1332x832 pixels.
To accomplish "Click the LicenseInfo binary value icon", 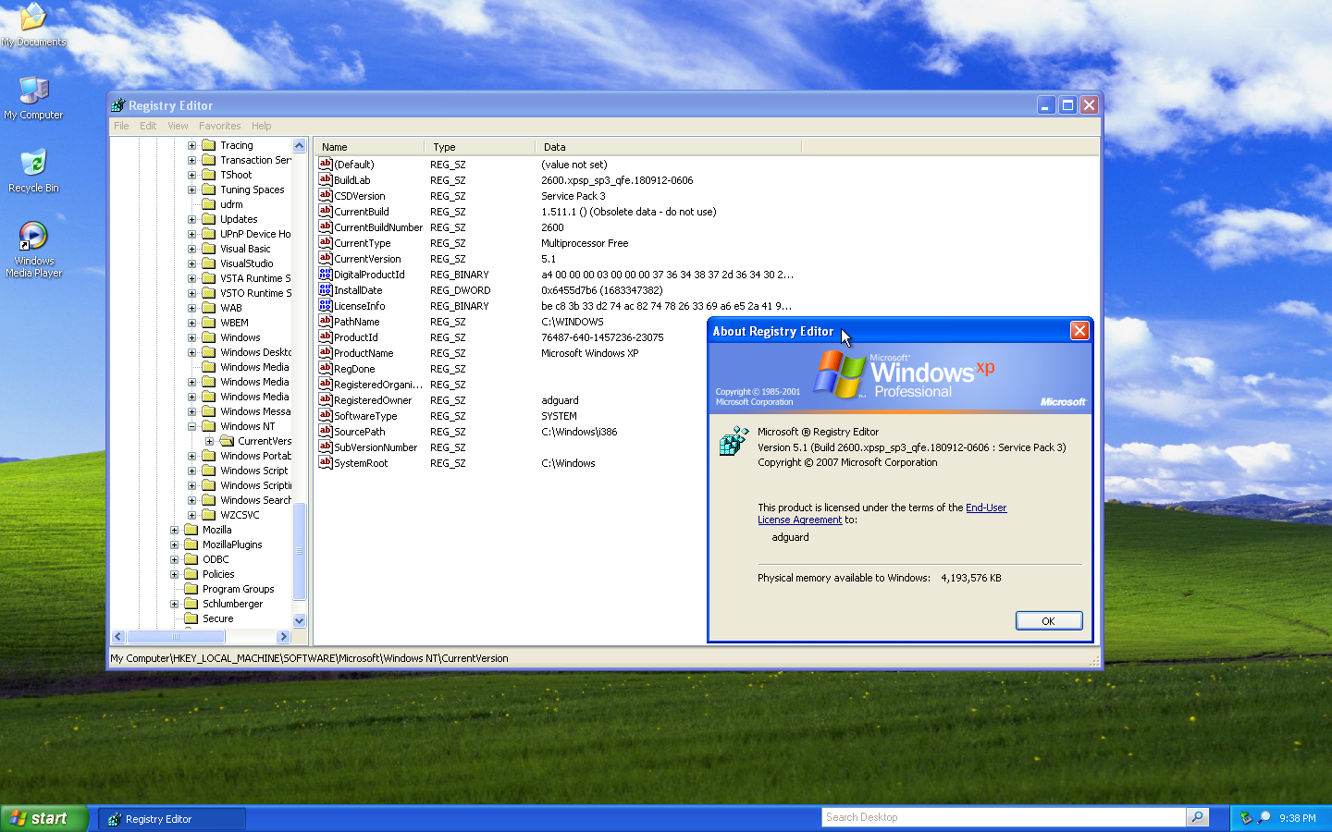I will (x=326, y=305).
